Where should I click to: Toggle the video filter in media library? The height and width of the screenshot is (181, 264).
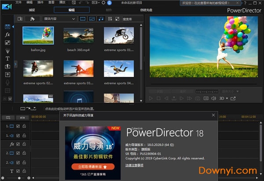click(x=83, y=19)
